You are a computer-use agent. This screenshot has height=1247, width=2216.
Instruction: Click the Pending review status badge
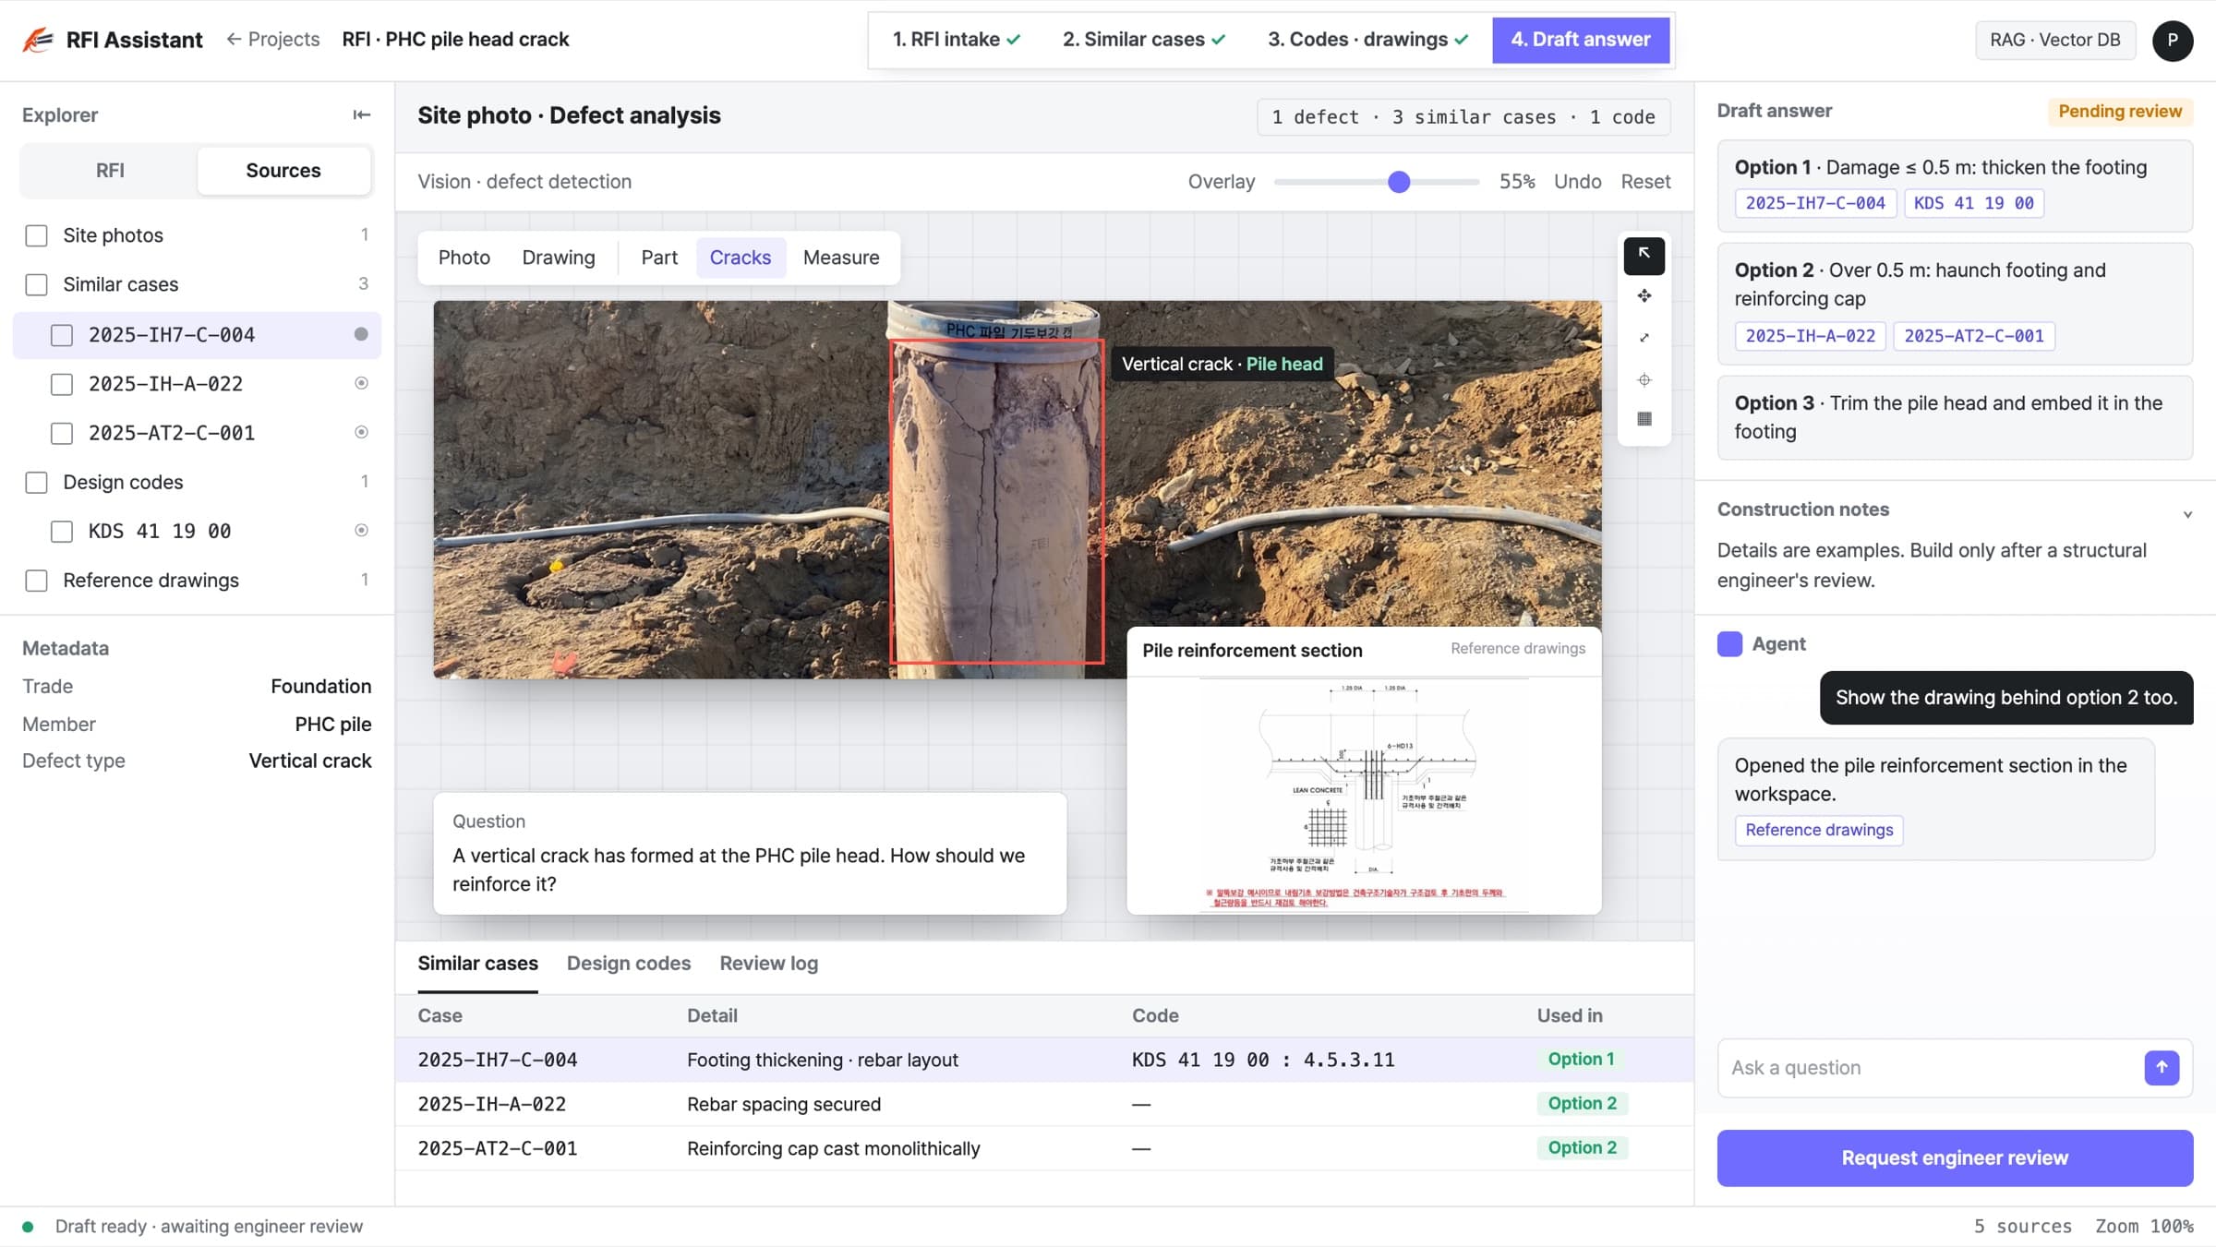point(2120,112)
